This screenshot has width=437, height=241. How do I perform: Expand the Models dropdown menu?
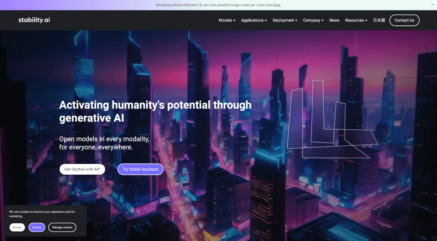point(227,20)
